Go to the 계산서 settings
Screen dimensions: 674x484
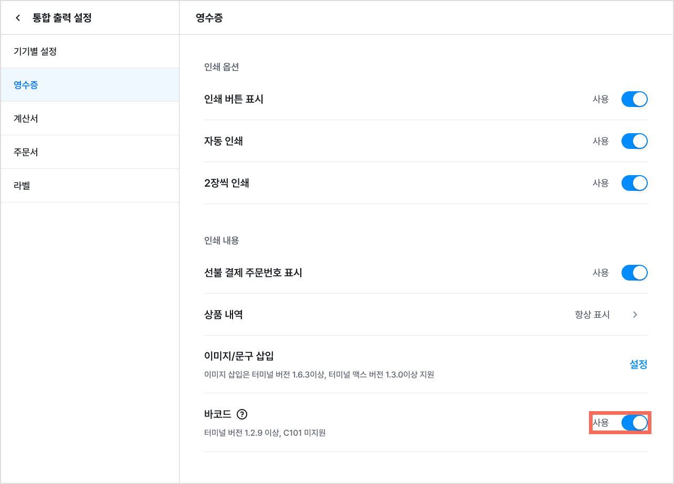(x=90, y=119)
